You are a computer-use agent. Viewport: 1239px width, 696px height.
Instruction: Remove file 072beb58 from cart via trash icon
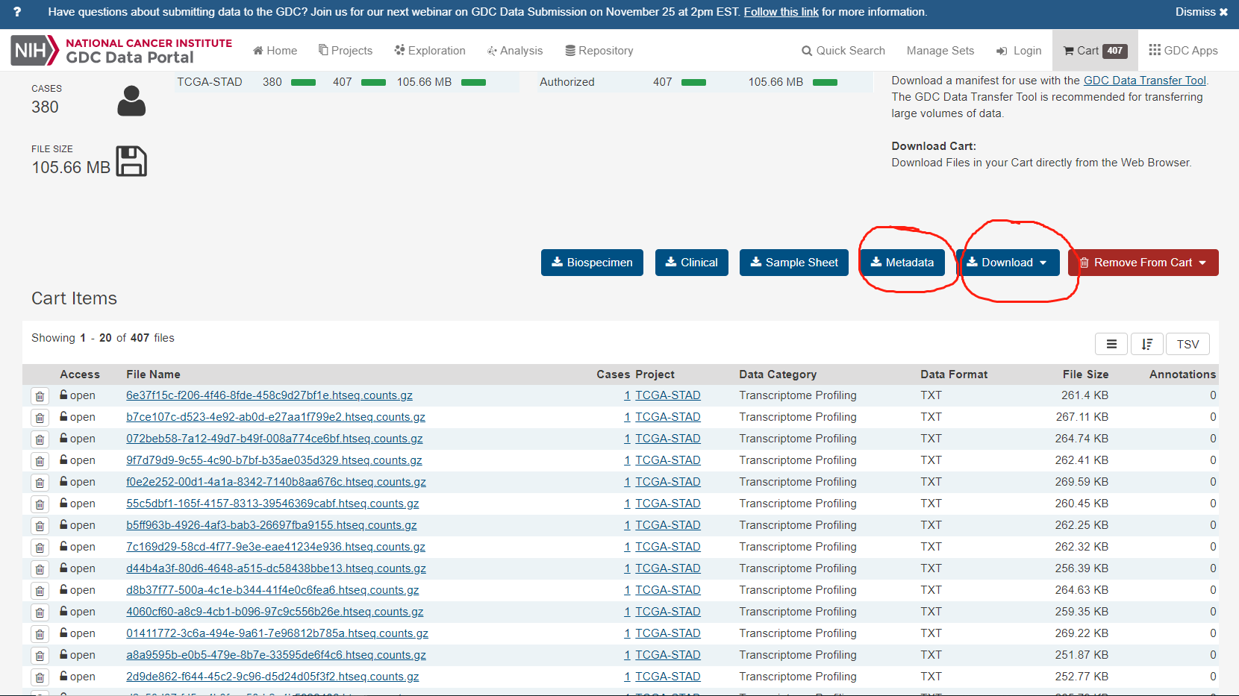[x=40, y=439]
